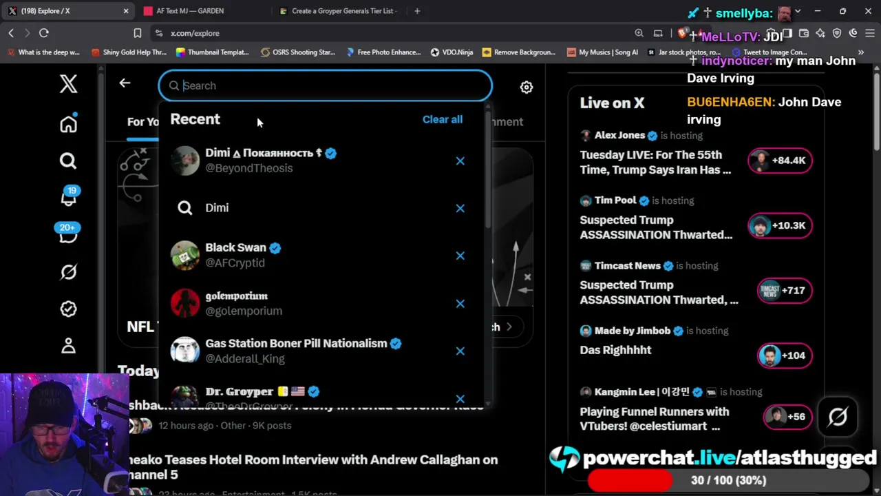The width and height of the screenshot is (881, 496).
Task: Open the VDO.Ninja bookmark
Action: 452,52
